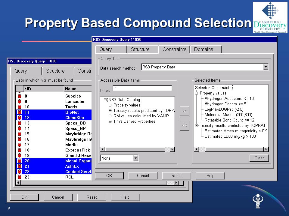Select the Rotatable Bond Count <= 12 constraint

click(x=229, y=120)
